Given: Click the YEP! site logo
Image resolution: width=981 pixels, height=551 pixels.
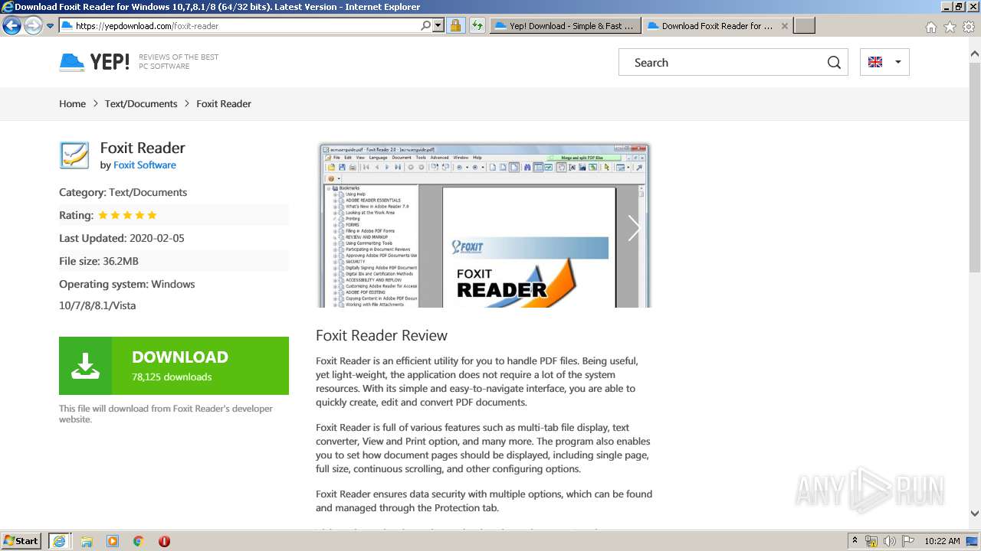Looking at the screenshot, I should pyautogui.click(x=94, y=62).
